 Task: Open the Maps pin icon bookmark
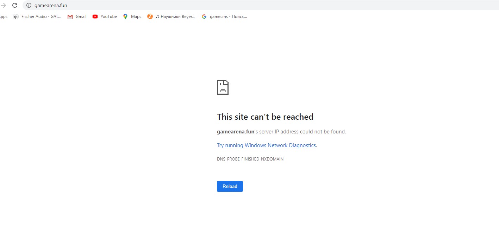(125, 17)
